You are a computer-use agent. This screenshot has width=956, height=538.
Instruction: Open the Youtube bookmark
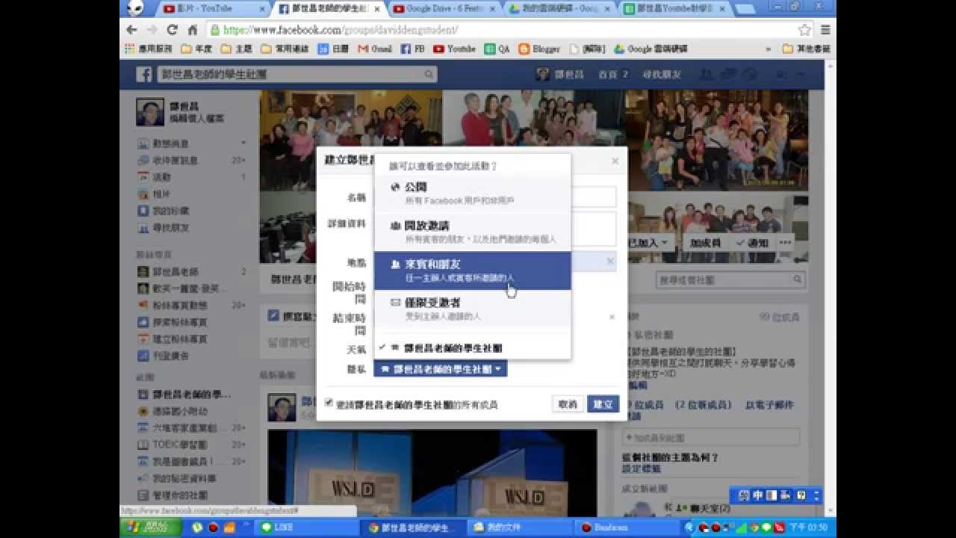[x=454, y=49]
